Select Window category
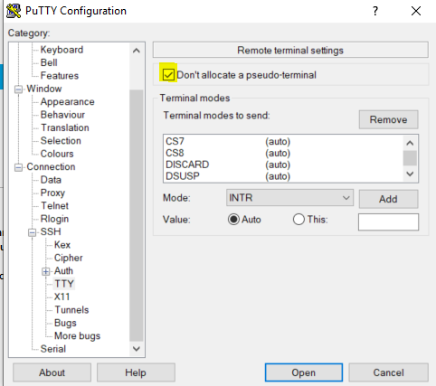Image resolution: width=436 pixels, height=386 pixels. [44, 89]
